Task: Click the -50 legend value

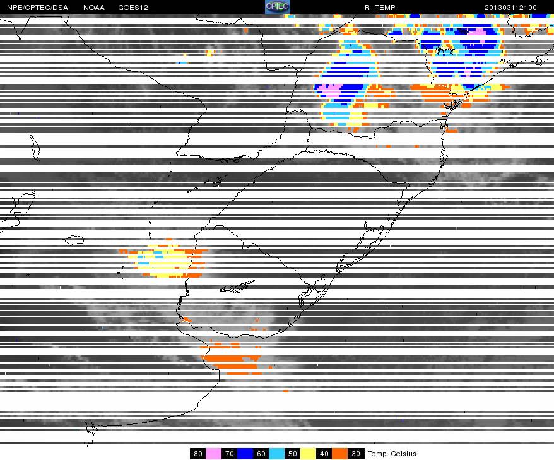Action: 292,454
